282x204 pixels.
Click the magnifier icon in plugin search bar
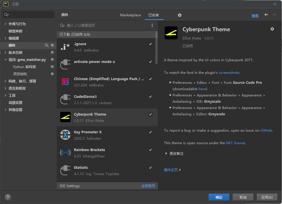[x=62, y=25]
